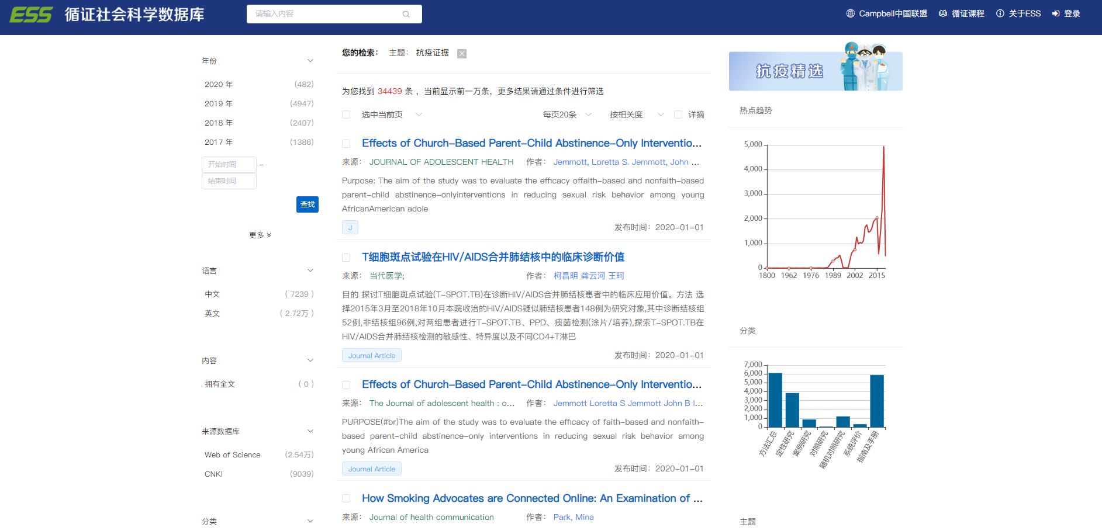Select the second Effects of Church-Based result checkbox
This screenshot has height=531, width=1102.
pos(346,385)
